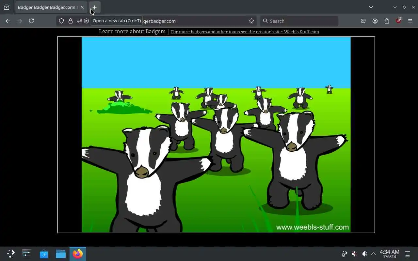This screenshot has height=261, width=418.
Task: Open the Extensions puzzle icon
Action: 387,21
